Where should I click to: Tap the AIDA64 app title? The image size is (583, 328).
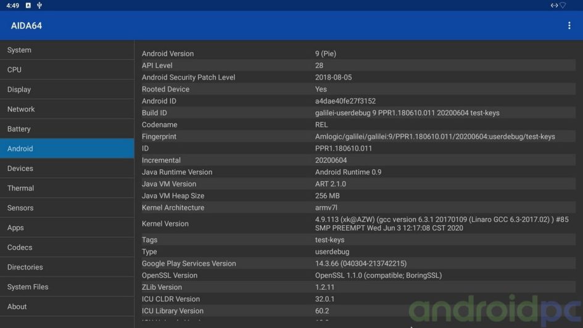tap(27, 26)
